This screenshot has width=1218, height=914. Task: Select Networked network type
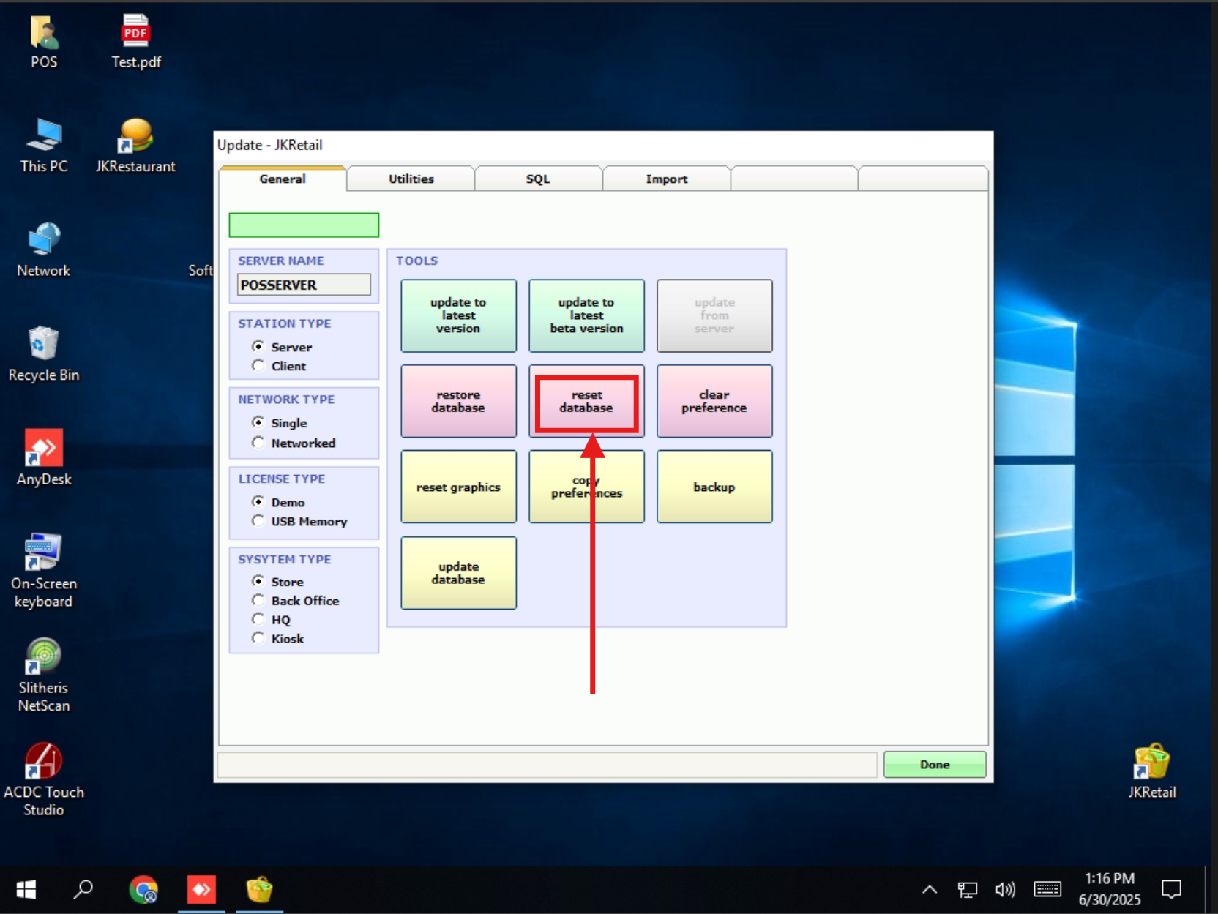point(294,443)
